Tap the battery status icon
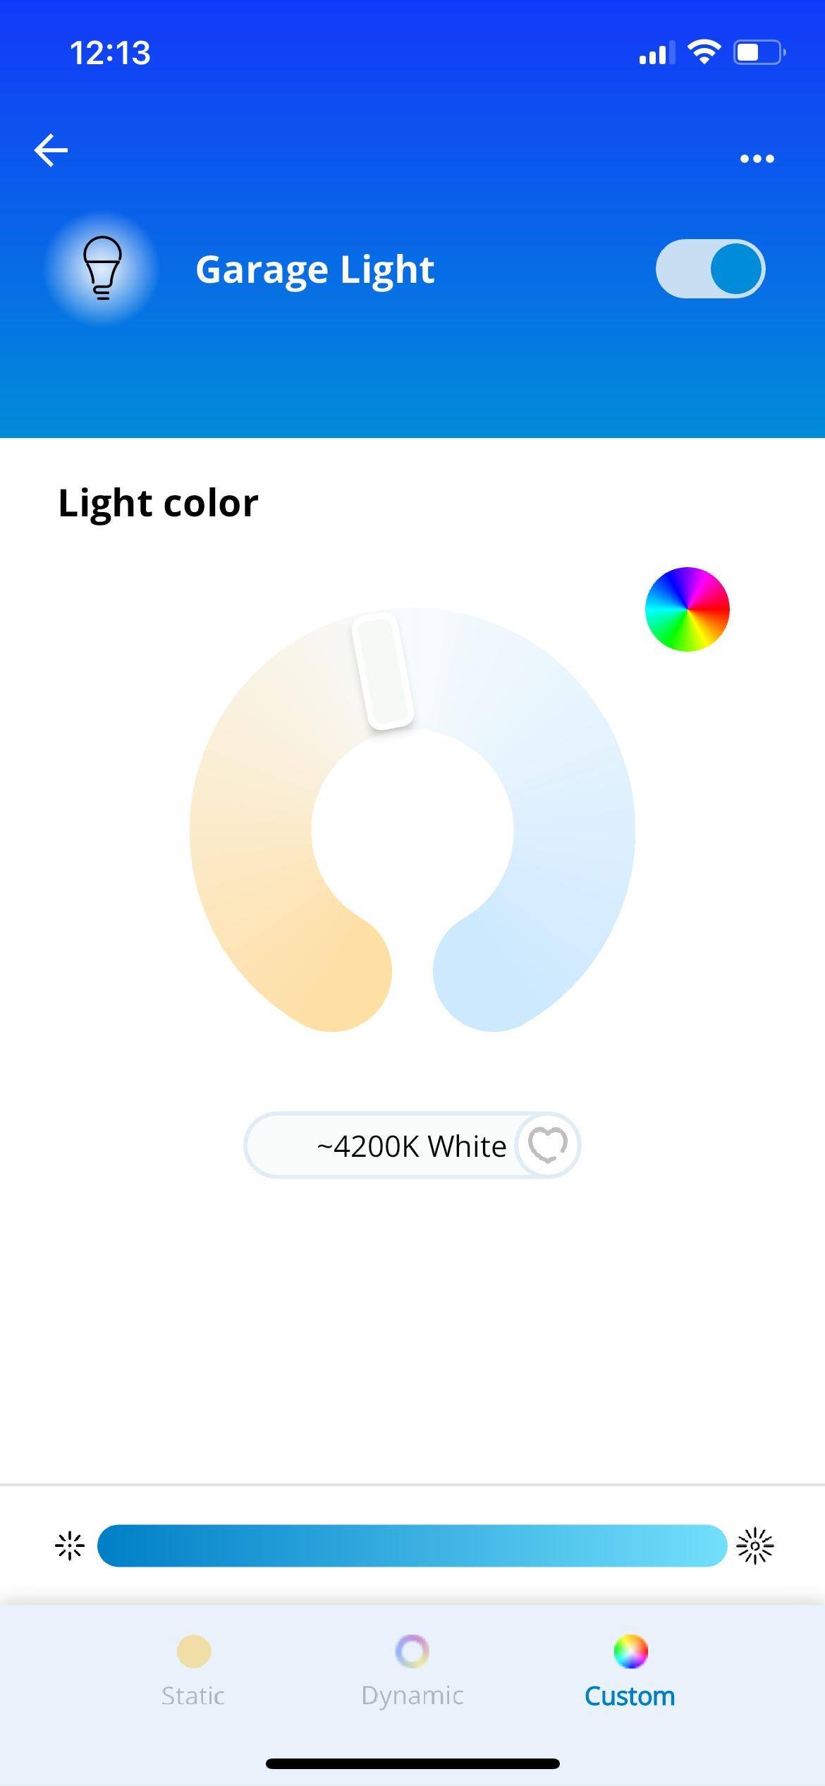This screenshot has width=825, height=1786. [x=759, y=52]
